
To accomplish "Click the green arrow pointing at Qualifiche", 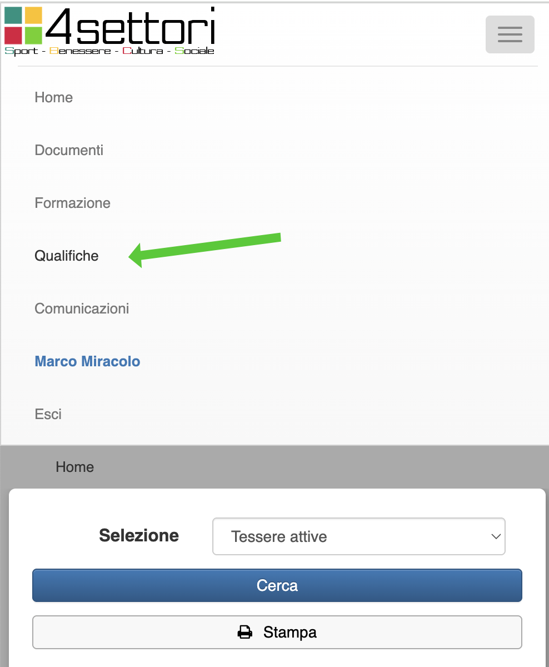I will pos(206,247).
